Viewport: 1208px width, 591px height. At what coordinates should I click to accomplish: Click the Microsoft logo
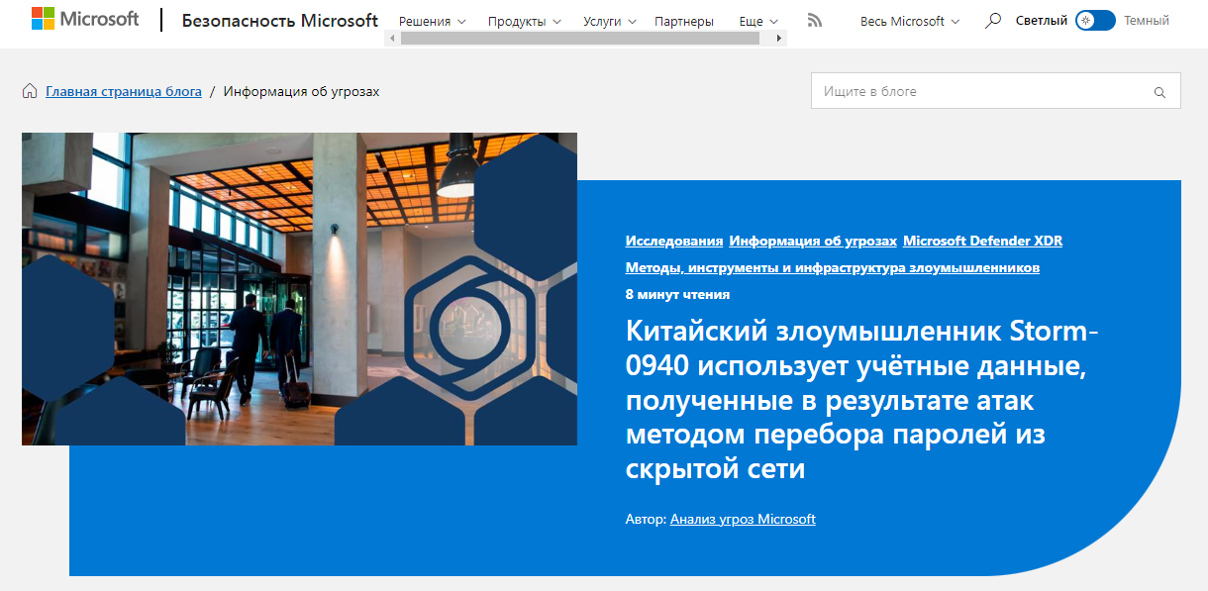click(x=85, y=20)
